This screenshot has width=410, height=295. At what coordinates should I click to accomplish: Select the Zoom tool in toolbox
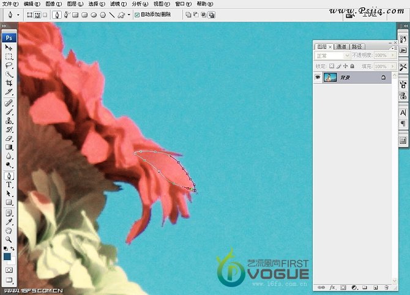(9, 239)
